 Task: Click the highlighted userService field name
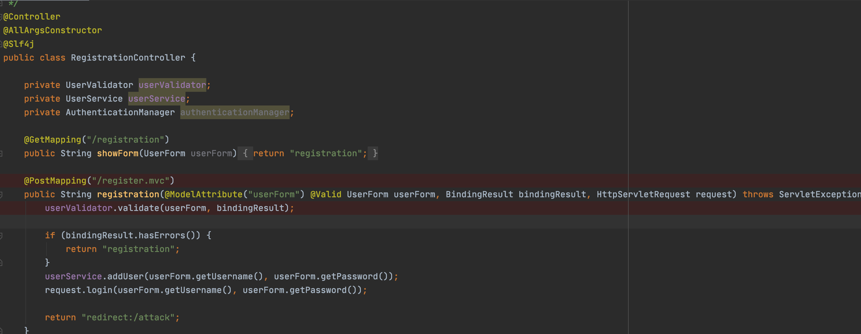pyautogui.click(x=157, y=99)
